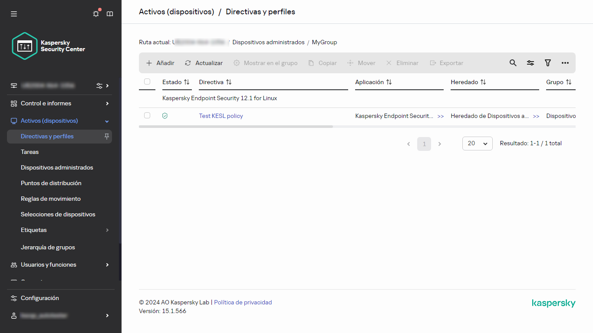
Task: Unpin Directivas y perfiles from the sidebar
Action: (x=106, y=136)
